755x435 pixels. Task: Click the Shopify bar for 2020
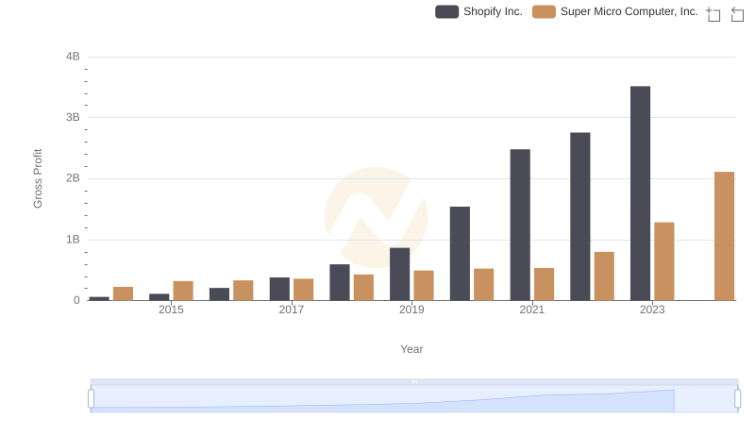pyautogui.click(x=460, y=254)
